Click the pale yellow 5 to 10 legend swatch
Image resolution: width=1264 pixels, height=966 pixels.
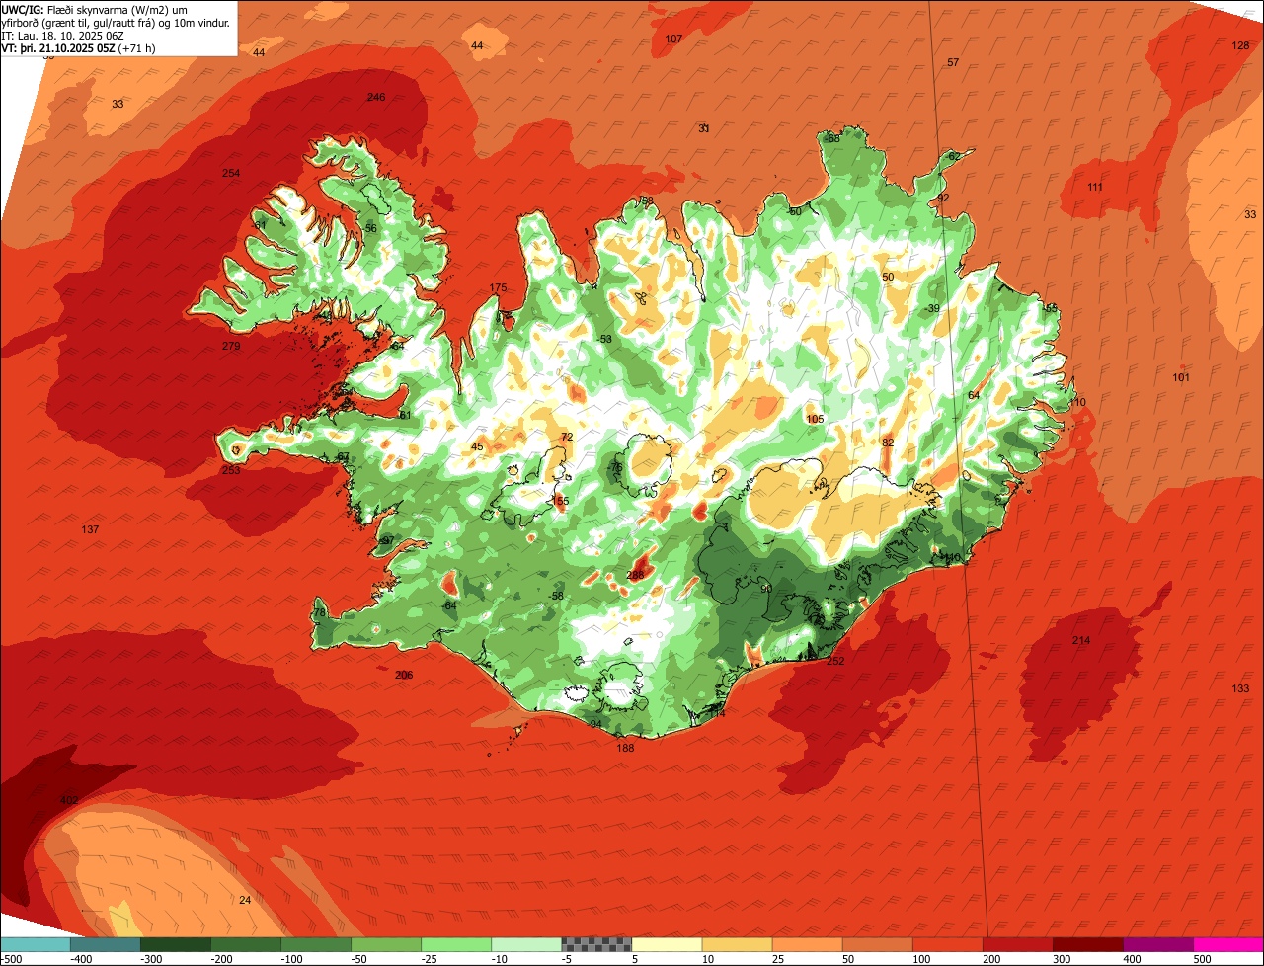[667, 944]
